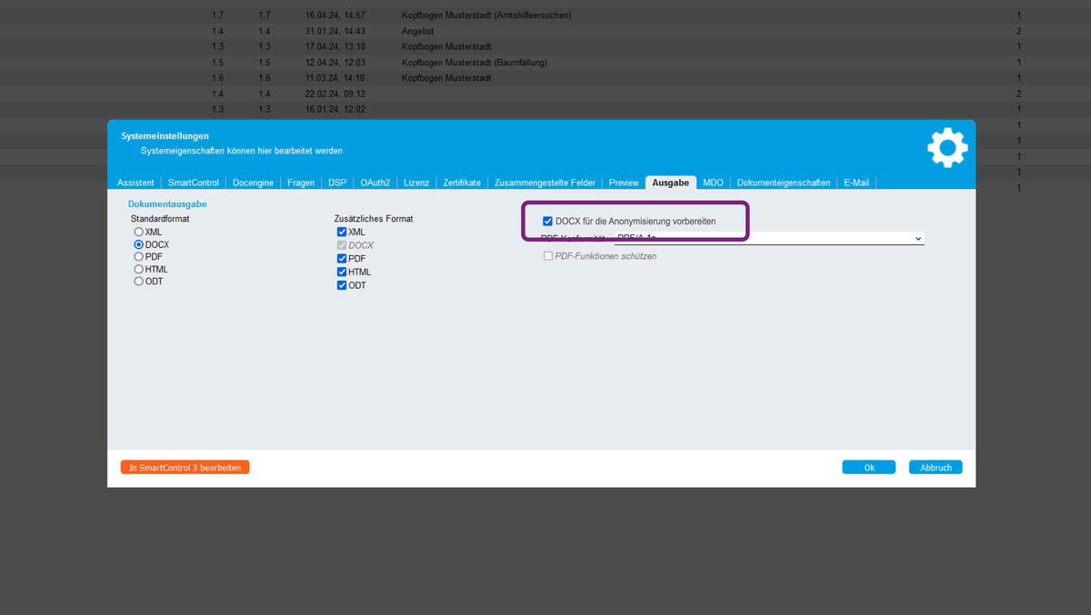
Task: Choose XML as standard output format
Action: click(x=138, y=232)
